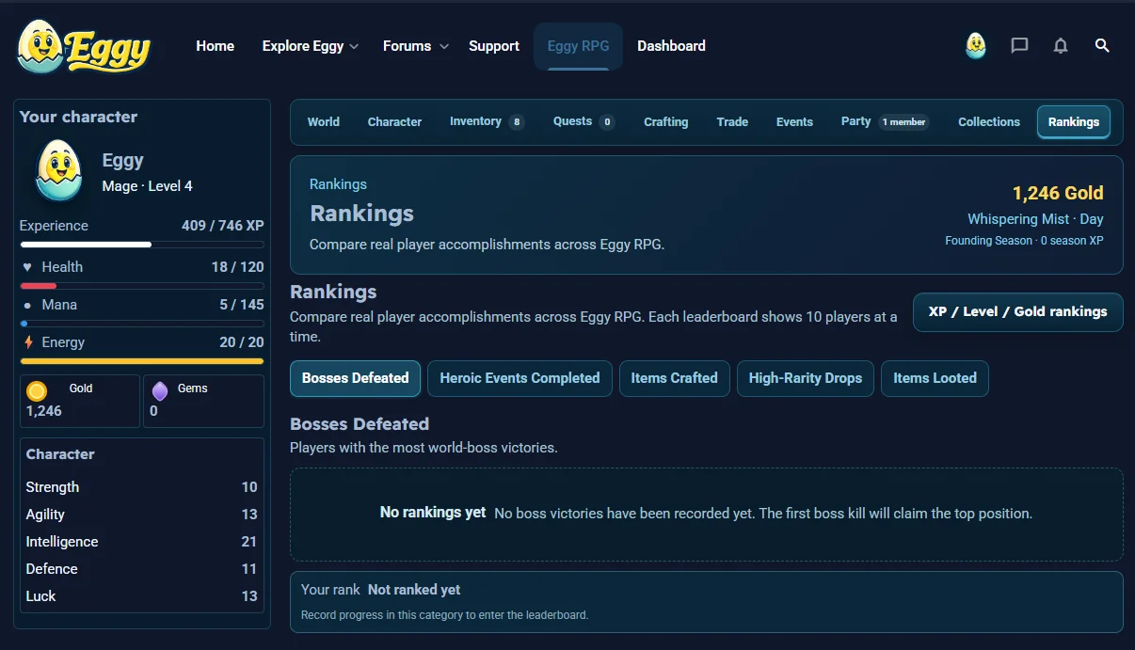Click the Intelligence stat row
The width and height of the screenshot is (1135, 650).
[142, 542]
